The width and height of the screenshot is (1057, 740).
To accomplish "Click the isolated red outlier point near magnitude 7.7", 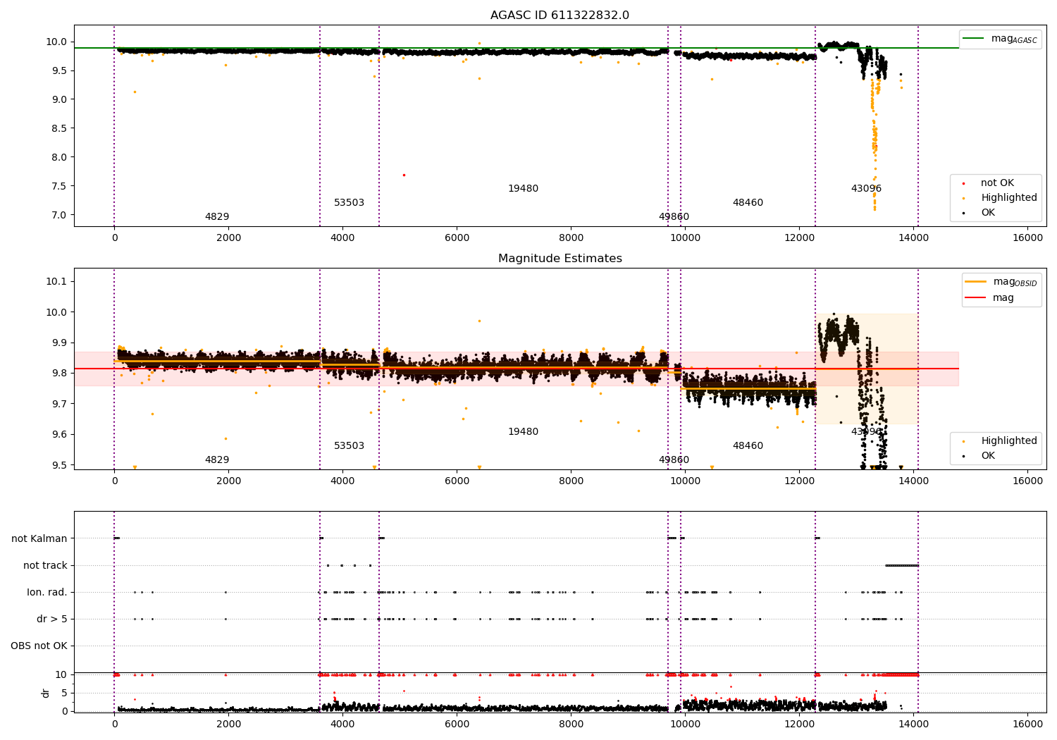I will coord(404,175).
